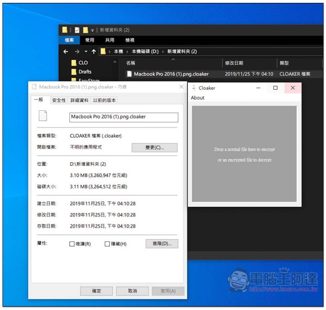This screenshot has height=310, width=326.
Task: Click the blank file icon in the properties dialog
Action: 44,117
